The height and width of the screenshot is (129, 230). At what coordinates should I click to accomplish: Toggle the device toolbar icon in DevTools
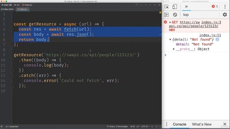point(175,7)
